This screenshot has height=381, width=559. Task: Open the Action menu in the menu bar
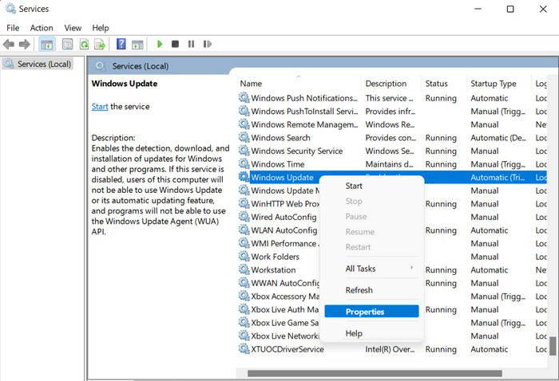click(42, 28)
